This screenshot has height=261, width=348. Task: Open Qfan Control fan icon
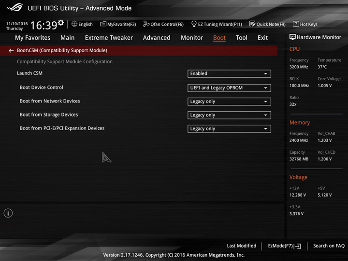click(146, 24)
